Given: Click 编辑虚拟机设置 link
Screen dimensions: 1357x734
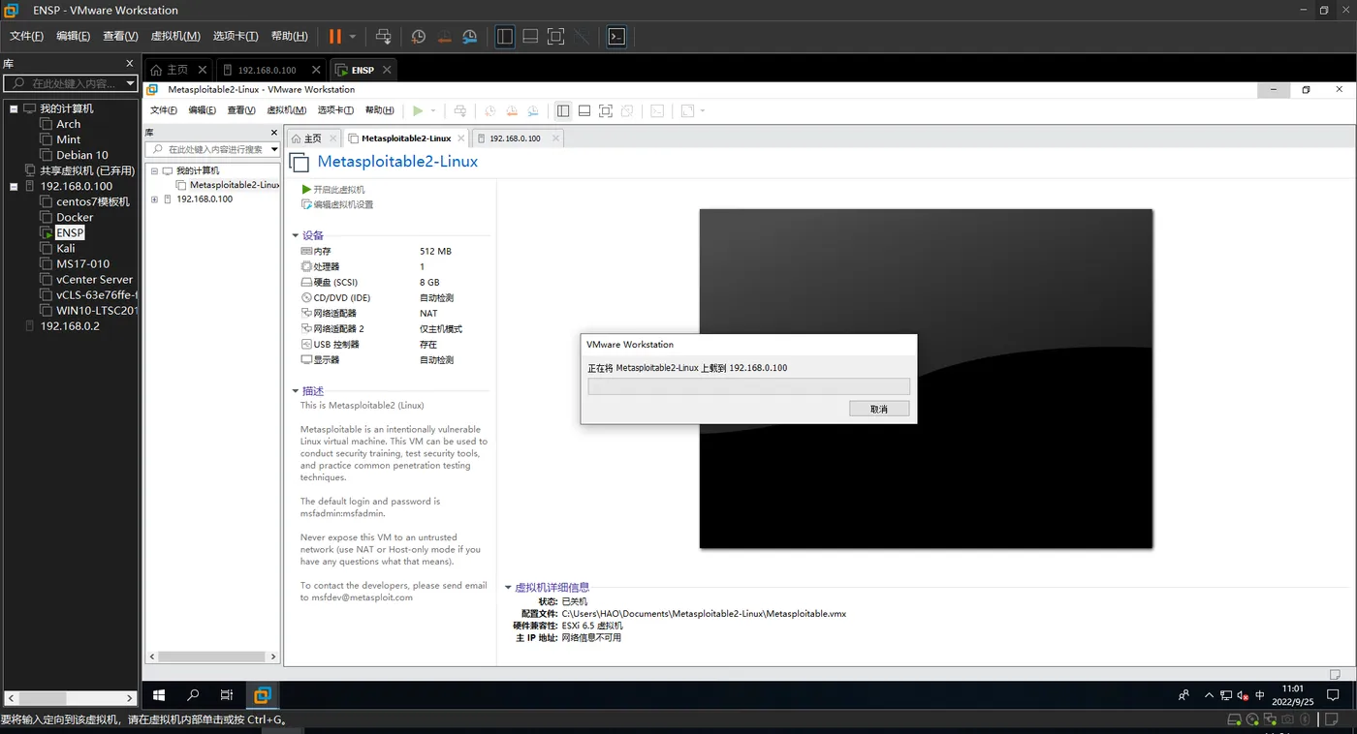Looking at the screenshot, I should (x=343, y=205).
